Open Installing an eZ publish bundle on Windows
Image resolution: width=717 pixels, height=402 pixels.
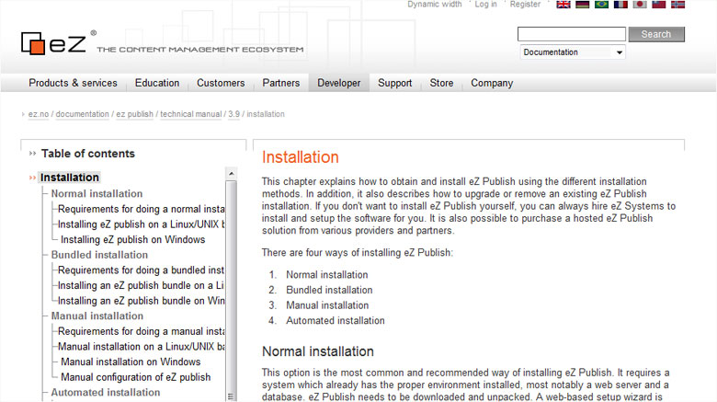(142, 301)
